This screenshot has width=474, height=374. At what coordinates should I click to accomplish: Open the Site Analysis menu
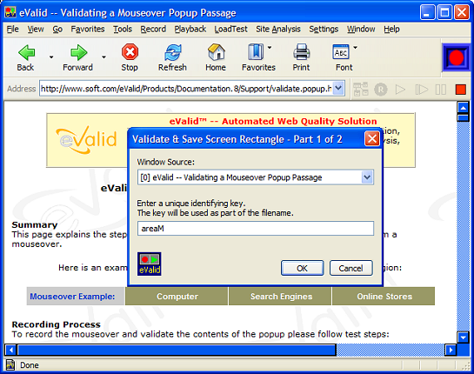278,29
